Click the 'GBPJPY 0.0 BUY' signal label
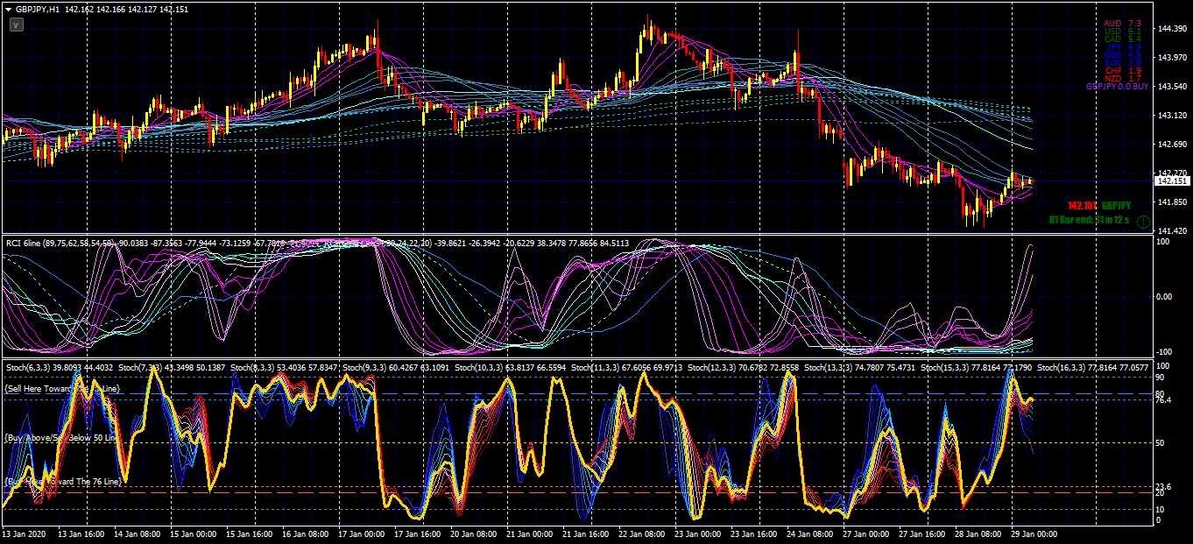The height and width of the screenshot is (544, 1193). pos(1117,87)
